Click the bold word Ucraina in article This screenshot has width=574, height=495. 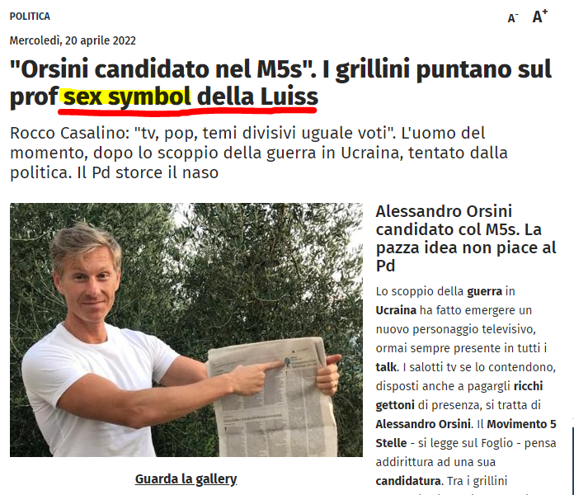pyautogui.click(x=396, y=310)
